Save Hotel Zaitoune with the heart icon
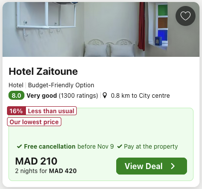 (x=186, y=16)
